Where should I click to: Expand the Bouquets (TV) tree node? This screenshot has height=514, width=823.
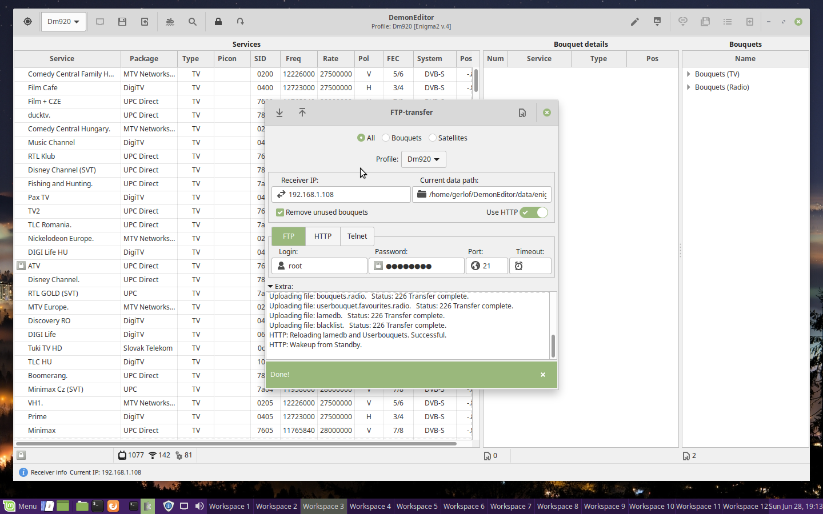pyautogui.click(x=689, y=74)
